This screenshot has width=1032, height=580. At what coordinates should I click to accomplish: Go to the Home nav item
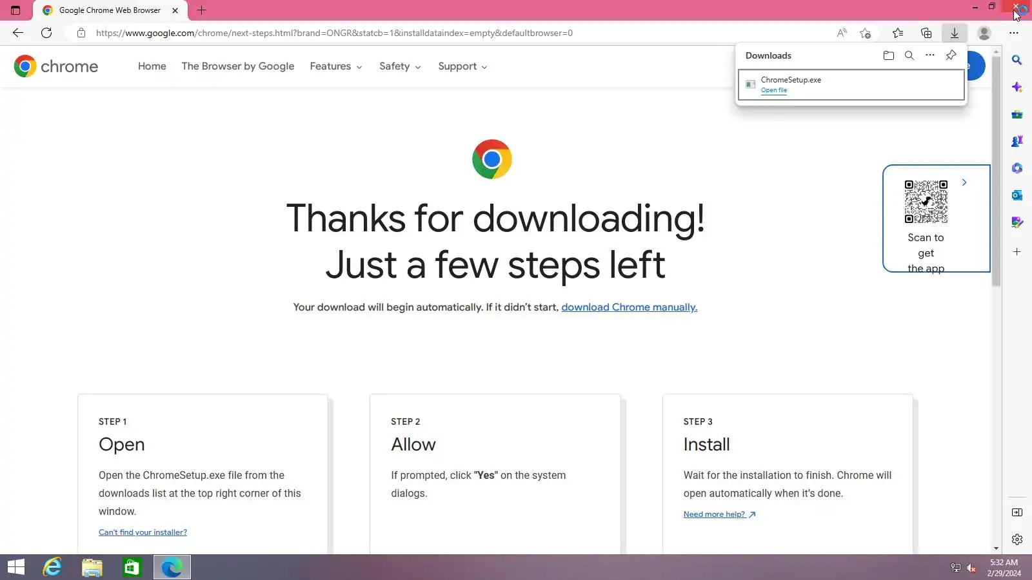point(152,66)
